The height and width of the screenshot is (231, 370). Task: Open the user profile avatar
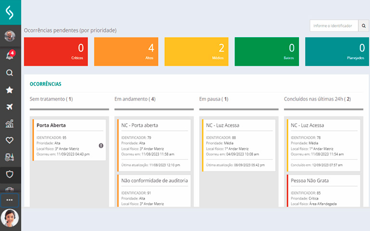[x=10, y=36]
